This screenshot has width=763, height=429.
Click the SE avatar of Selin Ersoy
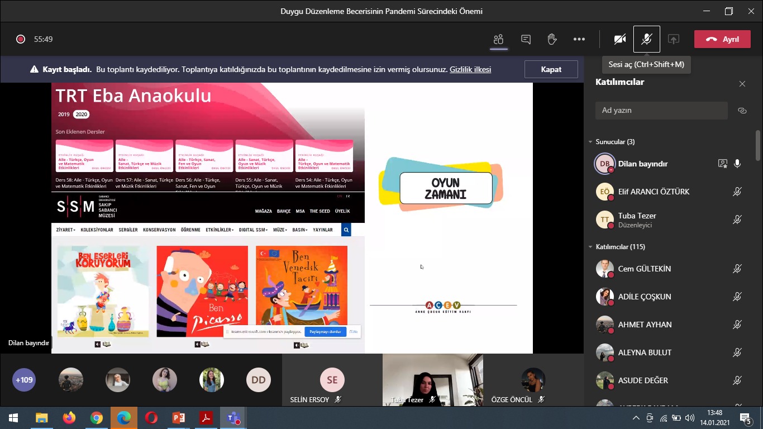coord(332,380)
